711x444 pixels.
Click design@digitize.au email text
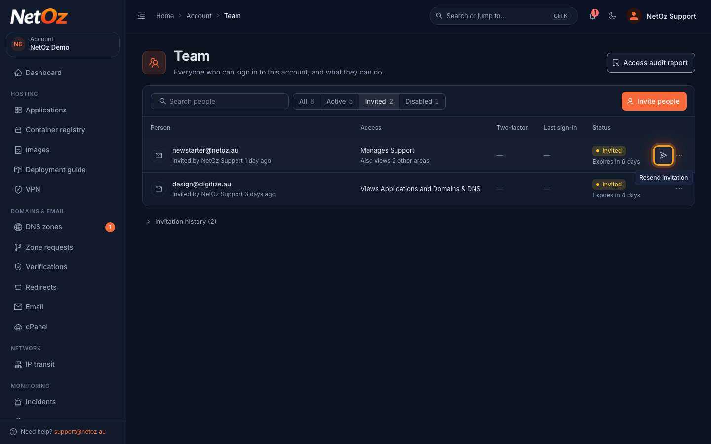tap(201, 184)
